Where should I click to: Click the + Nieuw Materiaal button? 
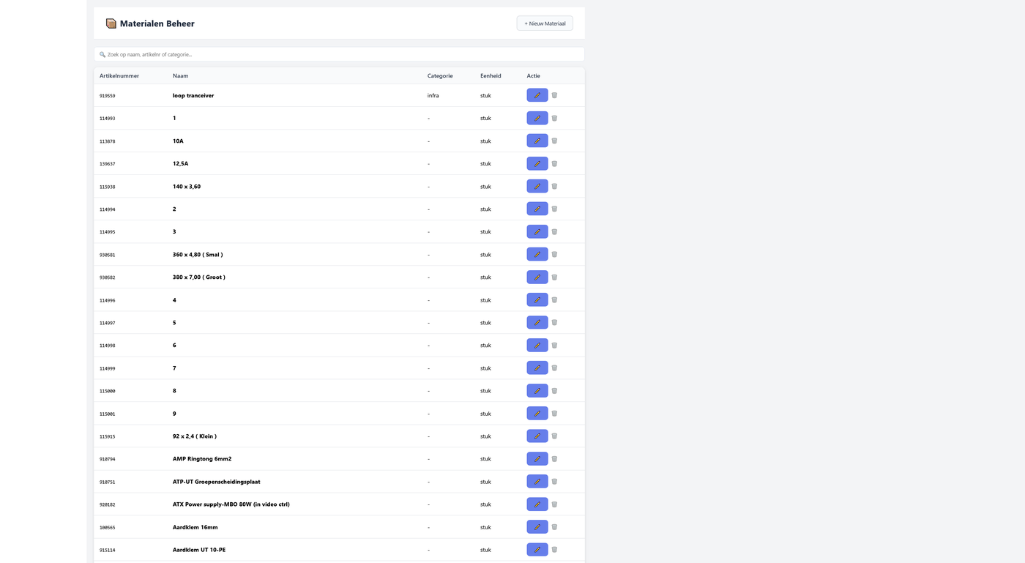point(545,23)
